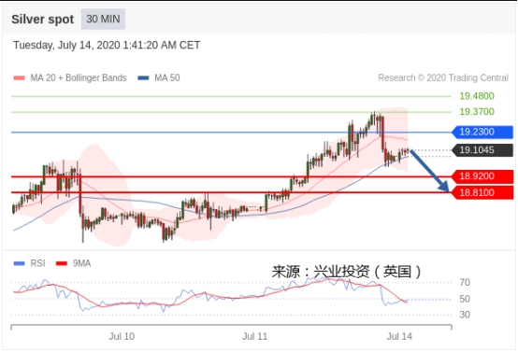Click the 来源：兴业投资（英国）source text
Screen dimensions: 518x351
[347, 272]
